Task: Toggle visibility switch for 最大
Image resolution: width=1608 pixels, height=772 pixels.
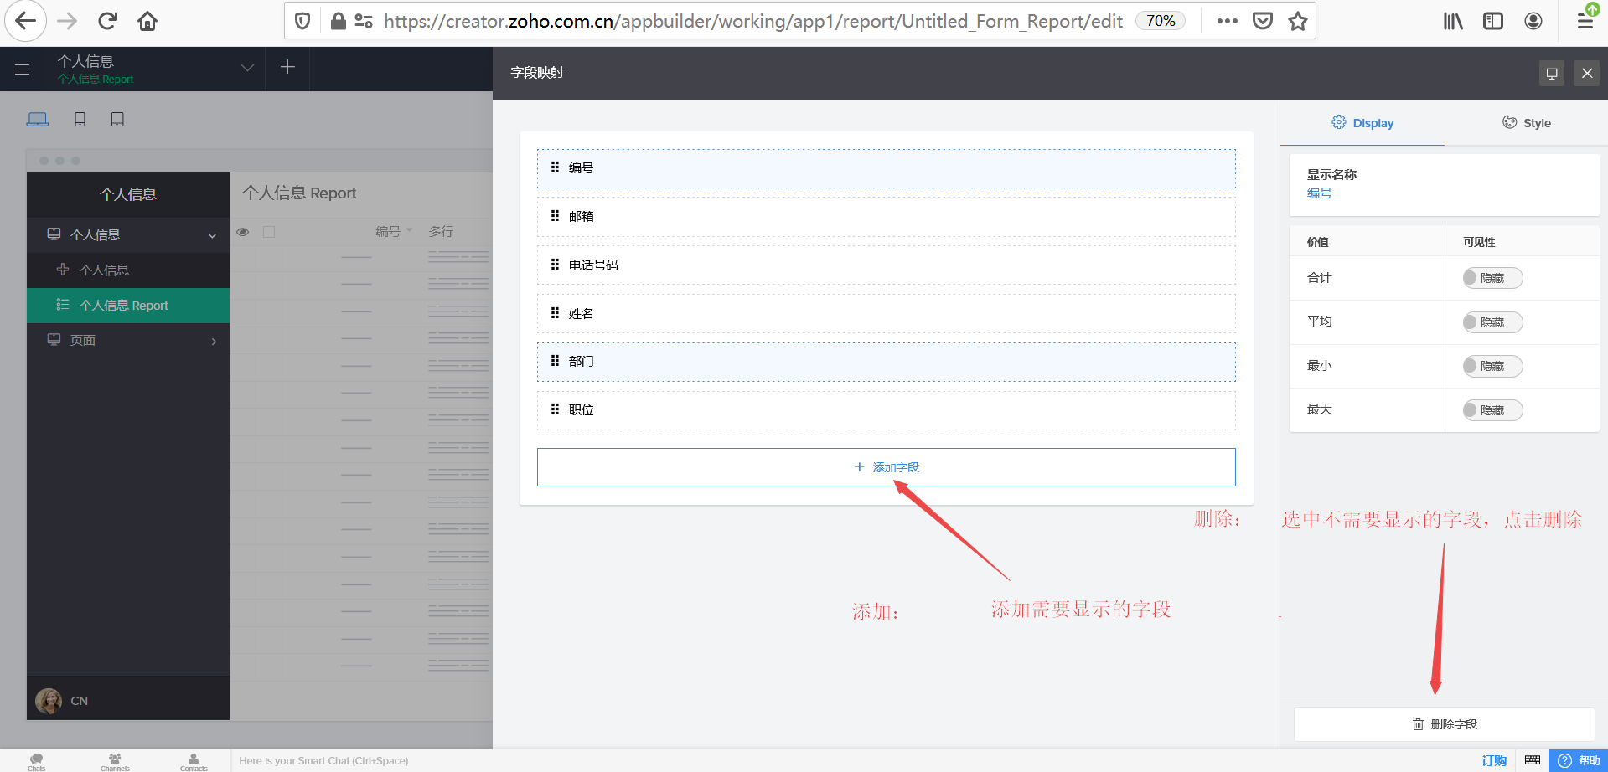Action: (1492, 410)
